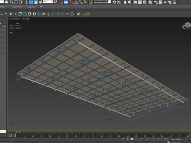Click the Polys count statistic text

pos(16,25)
